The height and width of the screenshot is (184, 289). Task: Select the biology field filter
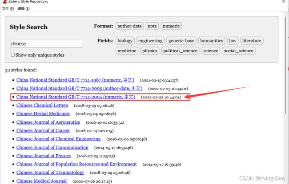pyautogui.click(x=125, y=40)
